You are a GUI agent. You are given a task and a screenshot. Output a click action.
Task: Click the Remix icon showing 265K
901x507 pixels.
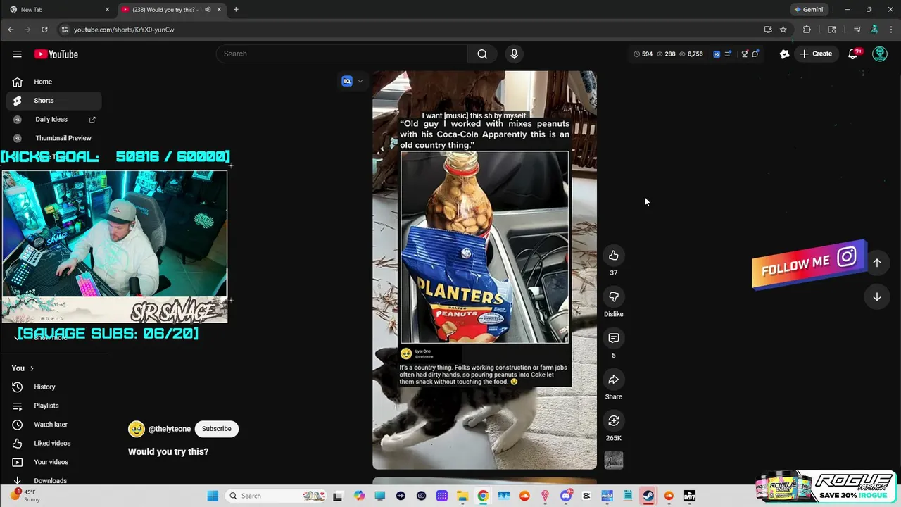click(613, 420)
